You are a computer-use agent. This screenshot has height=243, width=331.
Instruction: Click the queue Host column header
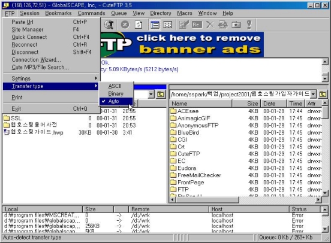click(x=249, y=209)
